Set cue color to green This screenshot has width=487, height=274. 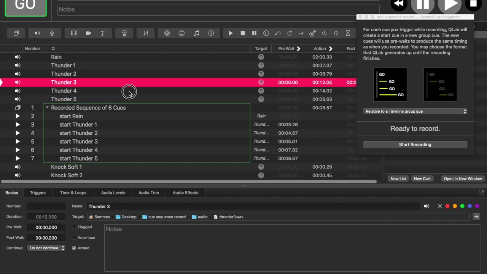[x=462, y=206]
